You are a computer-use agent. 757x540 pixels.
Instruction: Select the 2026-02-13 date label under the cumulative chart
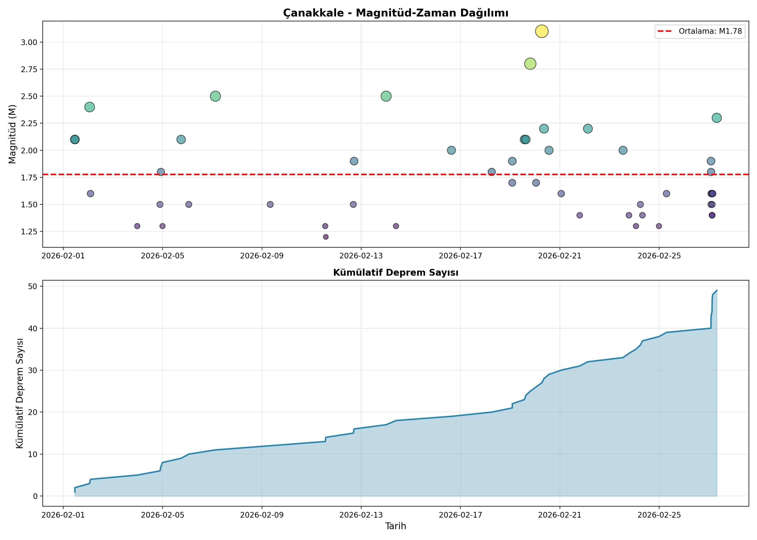(x=361, y=515)
